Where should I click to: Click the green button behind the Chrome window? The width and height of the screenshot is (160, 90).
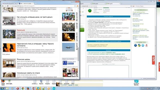pos(82,30)
